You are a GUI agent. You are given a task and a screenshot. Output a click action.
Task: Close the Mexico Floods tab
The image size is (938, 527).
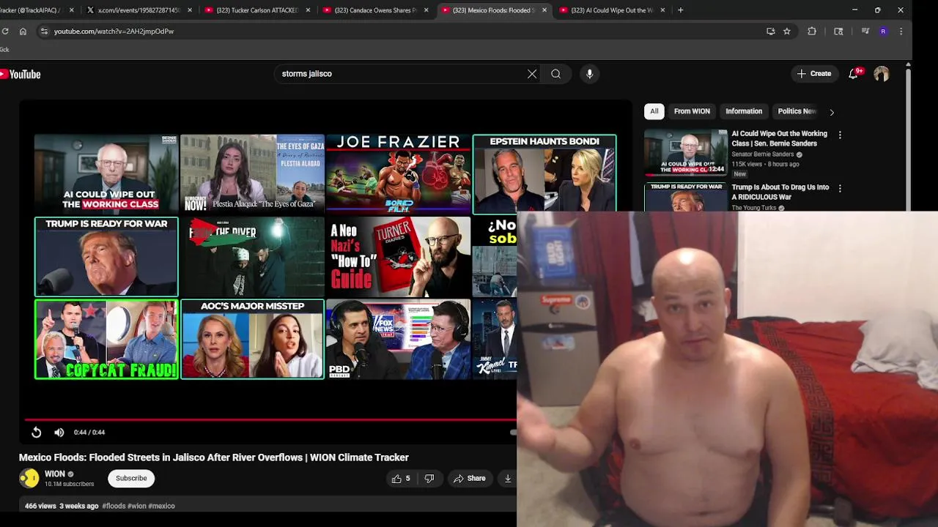coord(544,10)
